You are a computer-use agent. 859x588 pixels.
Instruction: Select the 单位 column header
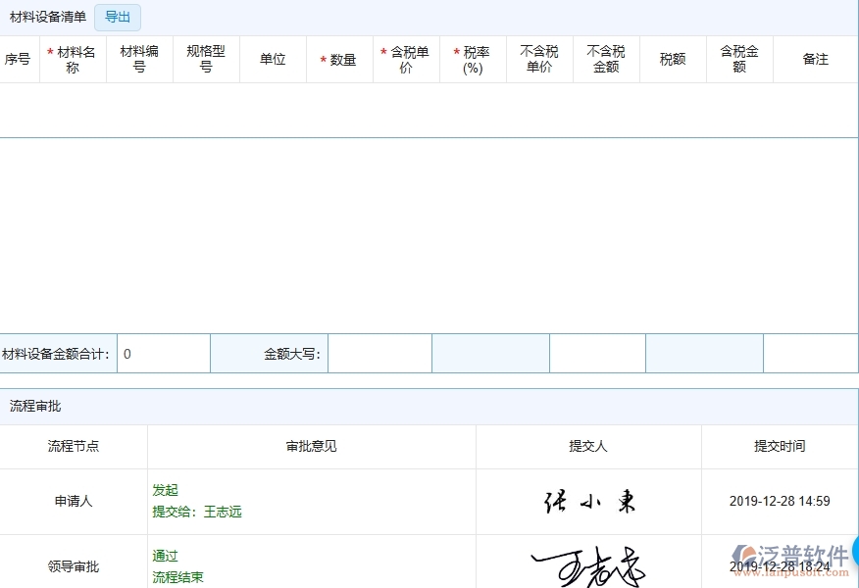coord(273,59)
